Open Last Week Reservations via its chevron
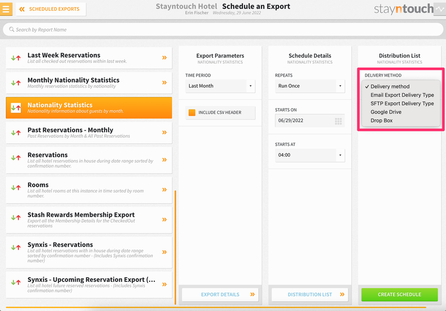The width and height of the screenshot is (446, 311). [x=164, y=58]
